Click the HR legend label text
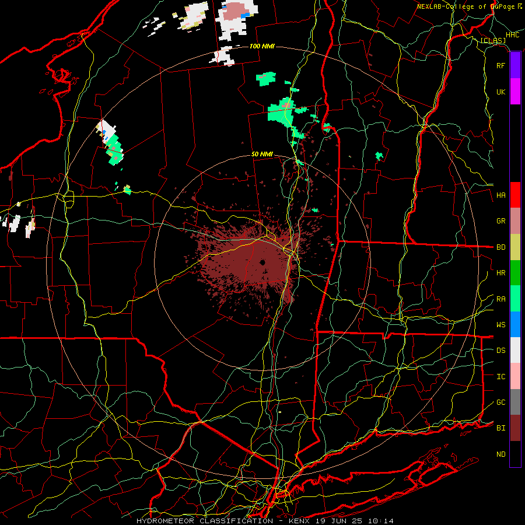This screenshot has height=525, width=525. tap(501, 273)
